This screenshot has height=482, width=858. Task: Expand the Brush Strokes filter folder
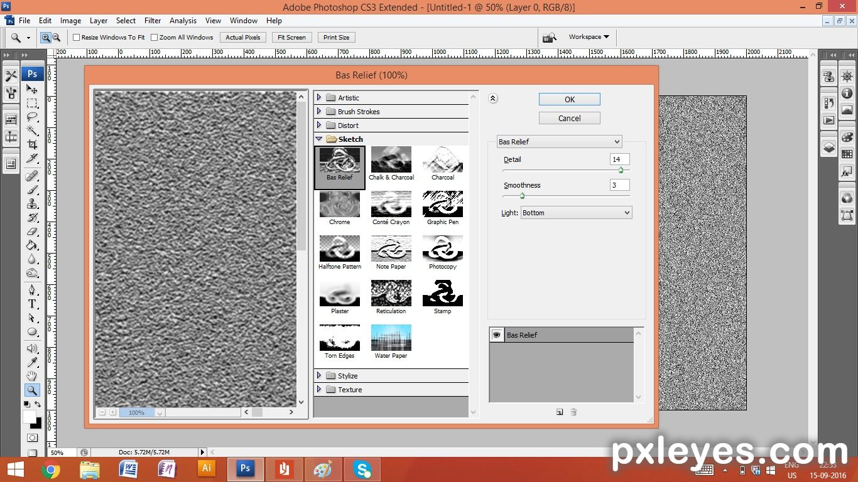[x=319, y=111]
